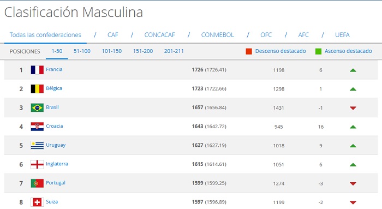Click the green up arrow in Francia row
The width and height of the screenshot is (382, 209).
(353, 70)
